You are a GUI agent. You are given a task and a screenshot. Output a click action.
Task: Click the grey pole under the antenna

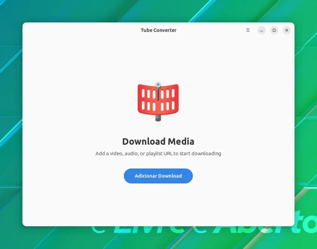tap(158, 118)
